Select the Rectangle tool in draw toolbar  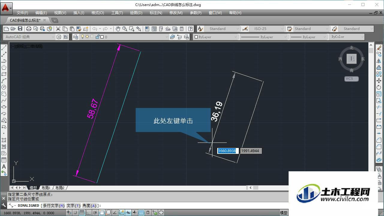point(4,74)
